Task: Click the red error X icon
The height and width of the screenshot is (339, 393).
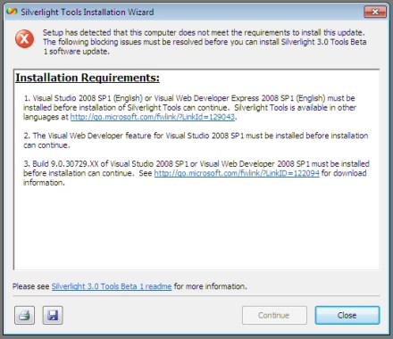Action: coord(24,39)
